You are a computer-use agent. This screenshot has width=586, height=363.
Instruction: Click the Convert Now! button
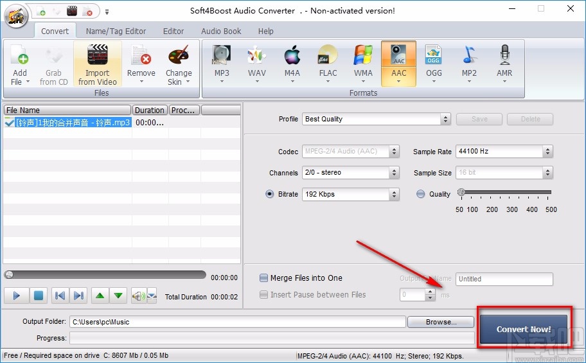click(x=524, y=329)
